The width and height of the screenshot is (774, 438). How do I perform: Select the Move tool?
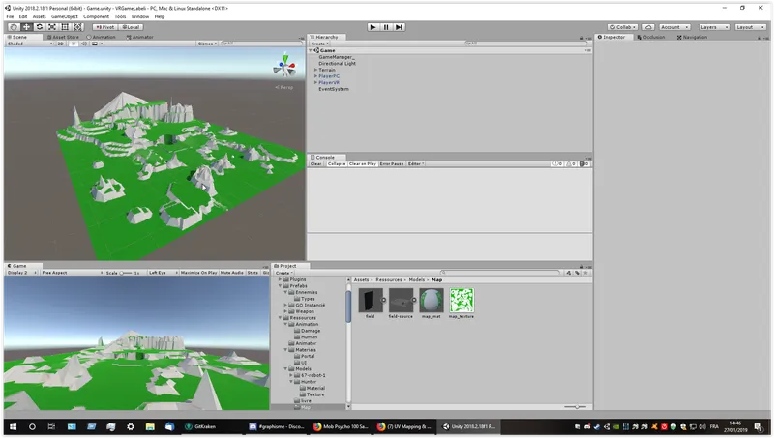tap(27, 27)
